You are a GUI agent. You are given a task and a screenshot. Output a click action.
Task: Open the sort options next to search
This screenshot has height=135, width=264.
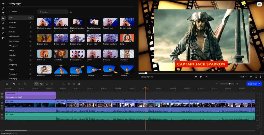(71, 12)
